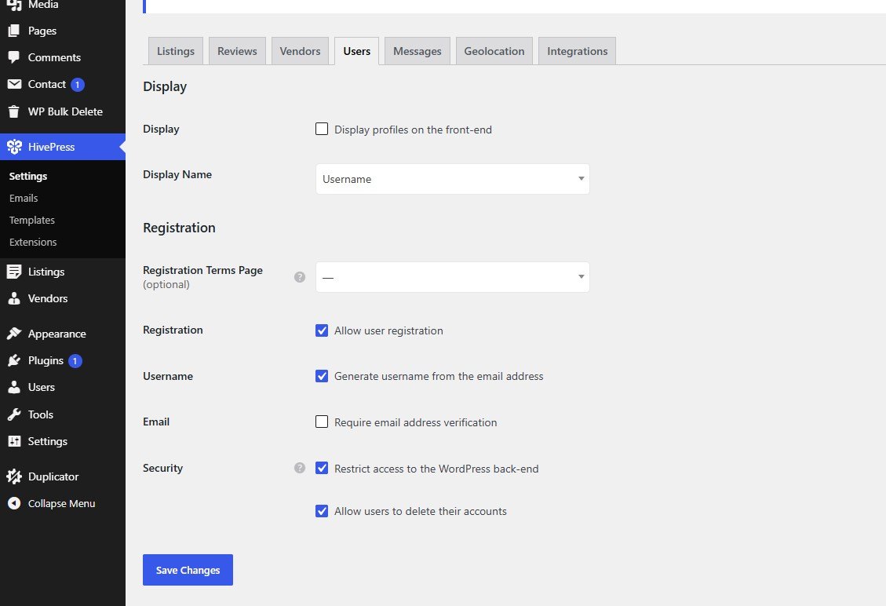Click the 'Require email address verification' label
Image resolution: width=886 pixels, height=606 pixels.
416,423
